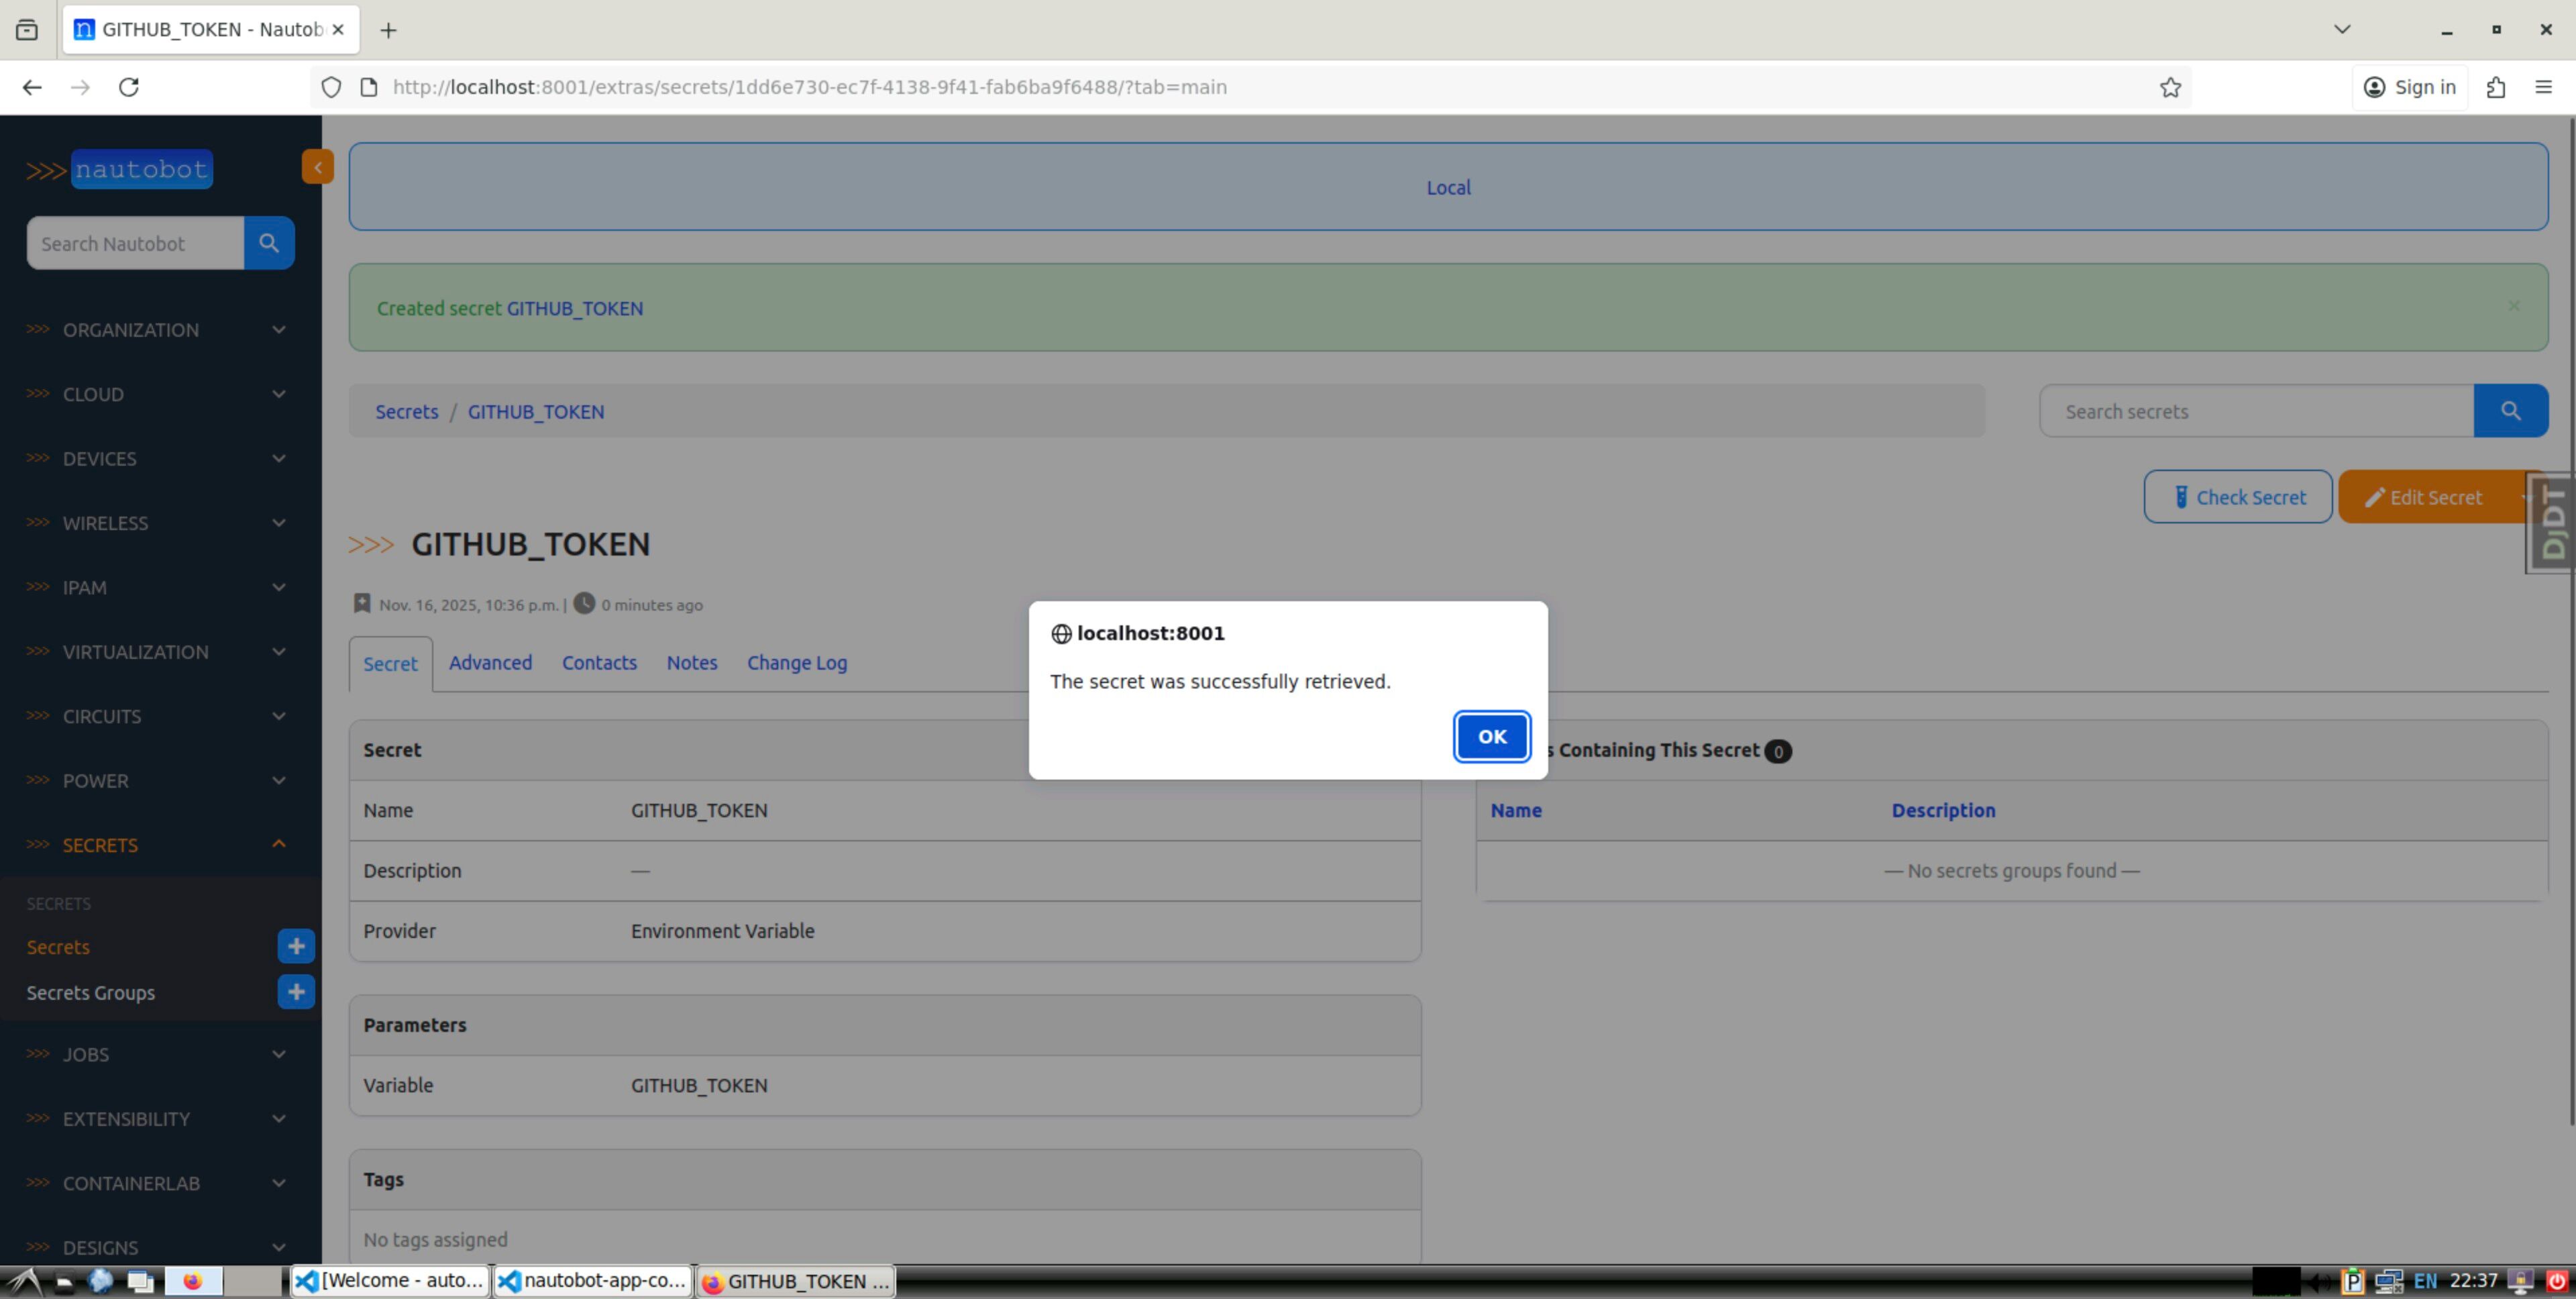Reload the page in the browser
The image size is (2576, 1299).
(x=129, y=87)
